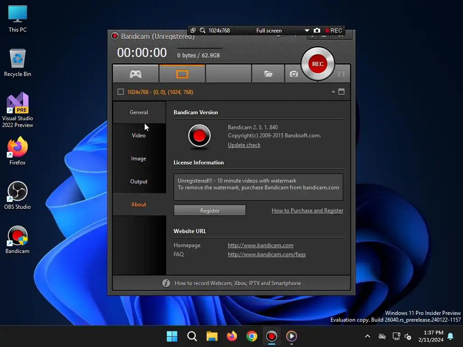Screen dimensions: 463x347
Task: Click the Bandicam taskbar icon
Action: pos(272,336)
